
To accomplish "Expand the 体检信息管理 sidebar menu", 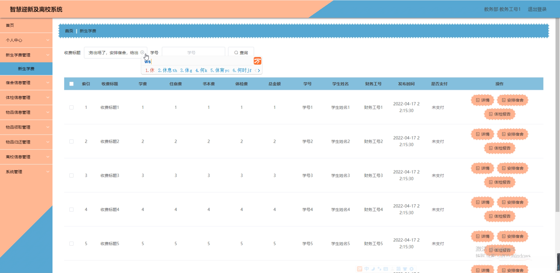I will [x=26, y=98].
